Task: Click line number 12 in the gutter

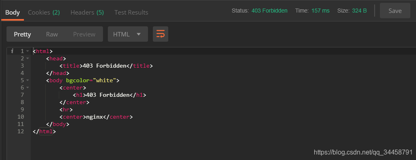Action: (x=21, y=131)
